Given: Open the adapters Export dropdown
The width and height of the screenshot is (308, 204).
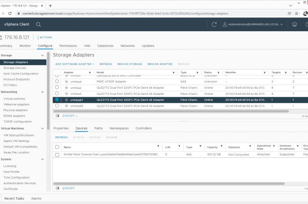Looking at the screenshot, I should 70,116.
